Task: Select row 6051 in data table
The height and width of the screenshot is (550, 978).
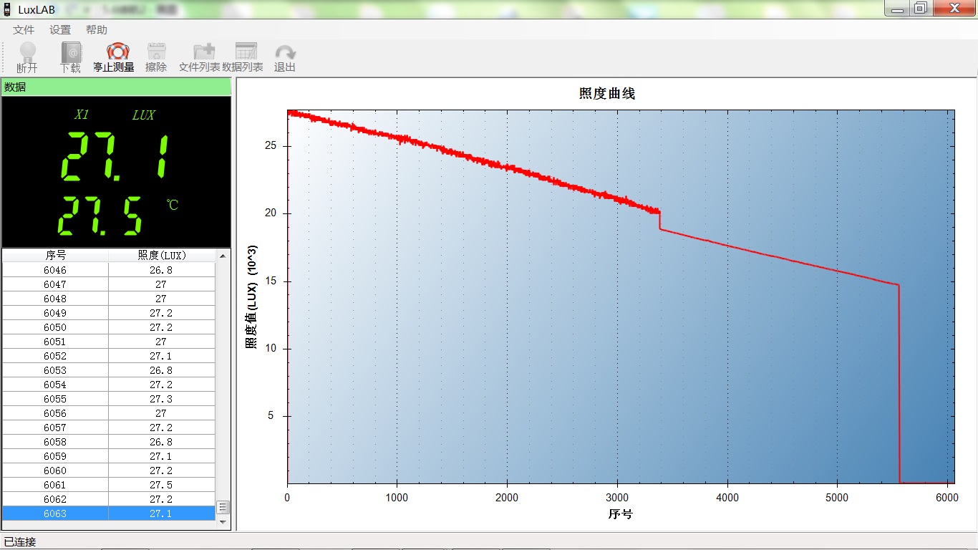Action: pos(109,342)
